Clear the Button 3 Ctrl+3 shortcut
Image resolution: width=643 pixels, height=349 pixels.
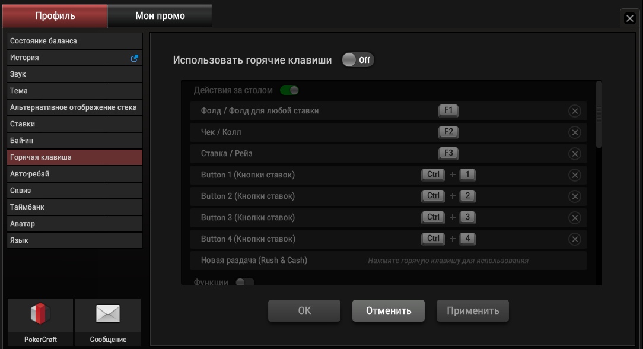(x=575, y=218)
